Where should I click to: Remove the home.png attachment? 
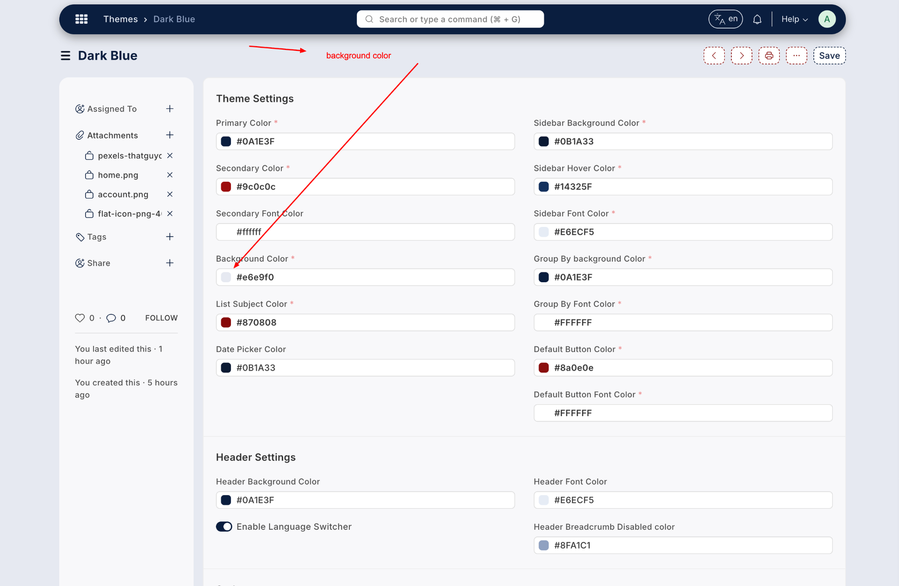point(170,175)
